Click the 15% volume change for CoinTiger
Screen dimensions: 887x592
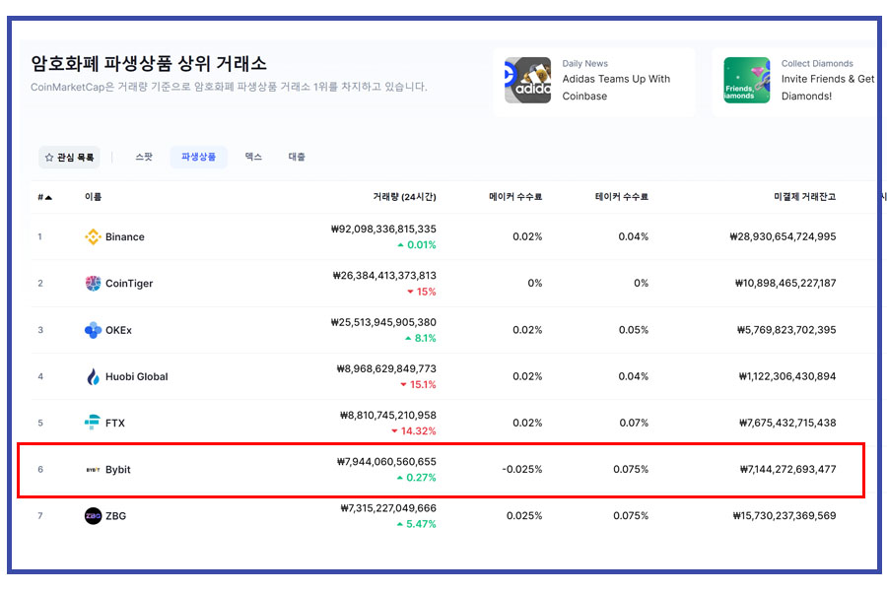point(422,292)
